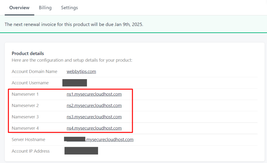267x163 pixels.
Task: Click the Nameserver 1 label
Action: tap(25, 94)
